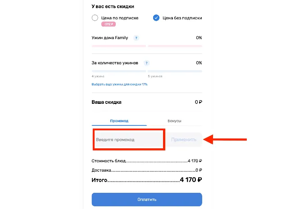This screenshot has width=281, height=209.
Task: Click the 'Введите промокод' input field
Action: tap(129, 140)
